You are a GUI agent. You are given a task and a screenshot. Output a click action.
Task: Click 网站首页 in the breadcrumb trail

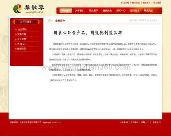point(143,21)
